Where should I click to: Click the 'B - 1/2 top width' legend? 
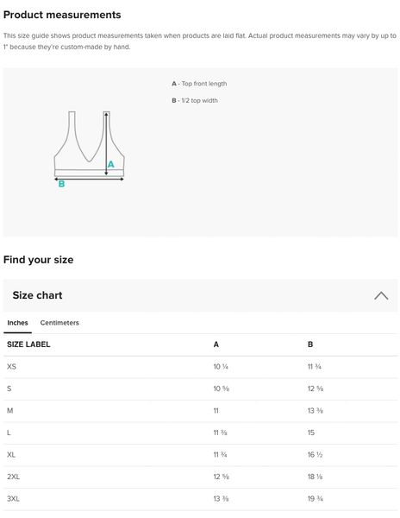pyautogui.click(x=195, y=100)
